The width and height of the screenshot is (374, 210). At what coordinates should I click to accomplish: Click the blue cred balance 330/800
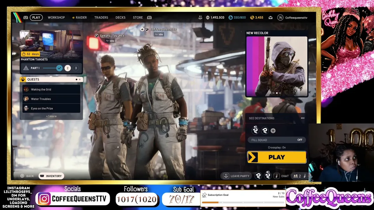point(237,17)
